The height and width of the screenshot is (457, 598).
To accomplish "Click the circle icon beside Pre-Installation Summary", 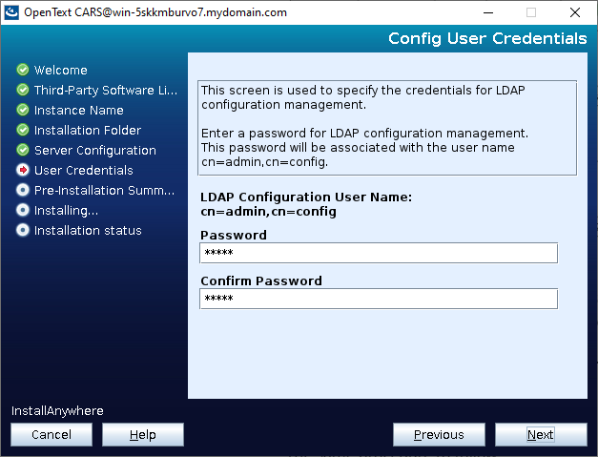I will pyautogui.click(x=23, y=190).
